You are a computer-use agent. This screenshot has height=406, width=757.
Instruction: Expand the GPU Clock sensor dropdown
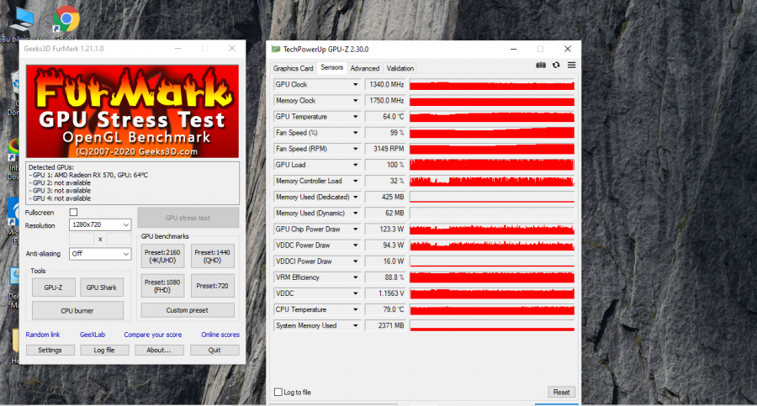(355, 85)
